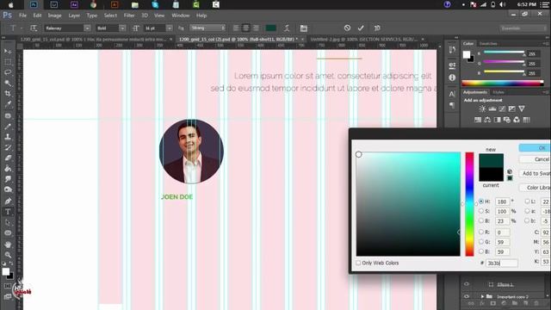The width and height of the screenshot is (551, 310).
Task: Open the anti-aliasing Strong dropdown
Action: [x=207, y=28]
